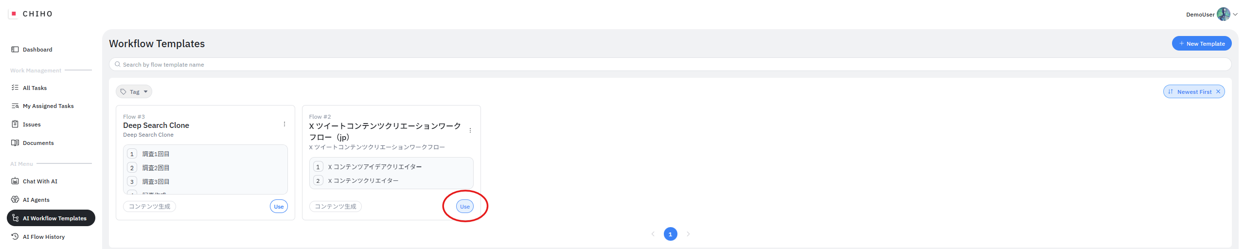Click the New Template button
1244x249 pixels.
click(1201, 44)
